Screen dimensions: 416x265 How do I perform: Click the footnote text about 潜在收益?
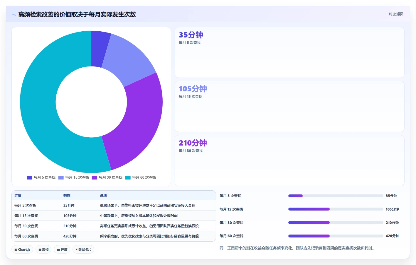297,248
